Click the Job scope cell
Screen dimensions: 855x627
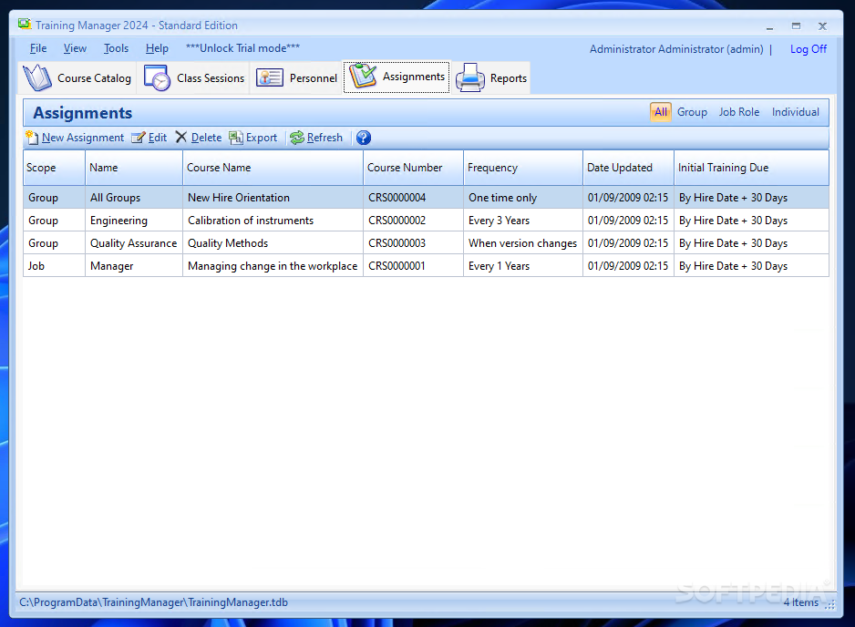coord(54,266)
